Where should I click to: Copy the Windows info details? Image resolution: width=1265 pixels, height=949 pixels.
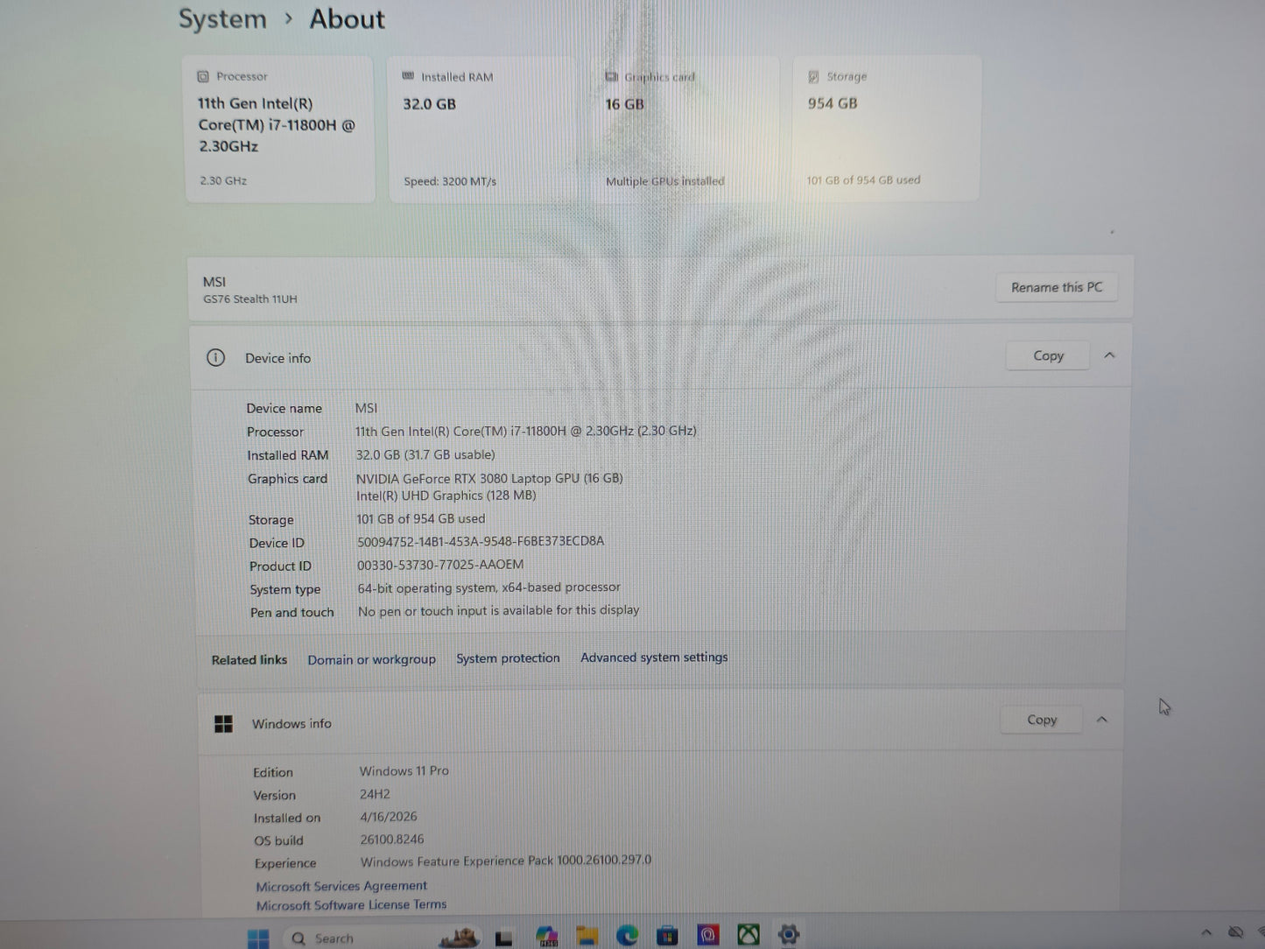tap(1042, 720)
